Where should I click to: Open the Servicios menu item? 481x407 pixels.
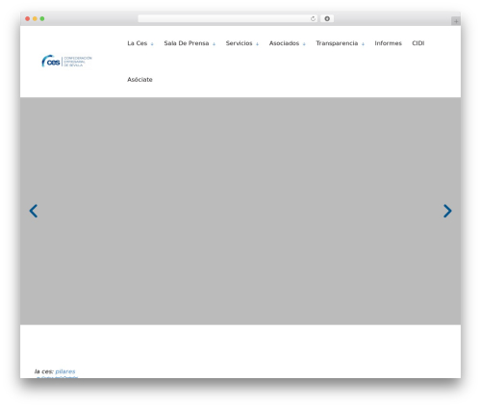[x=239, y=43]
